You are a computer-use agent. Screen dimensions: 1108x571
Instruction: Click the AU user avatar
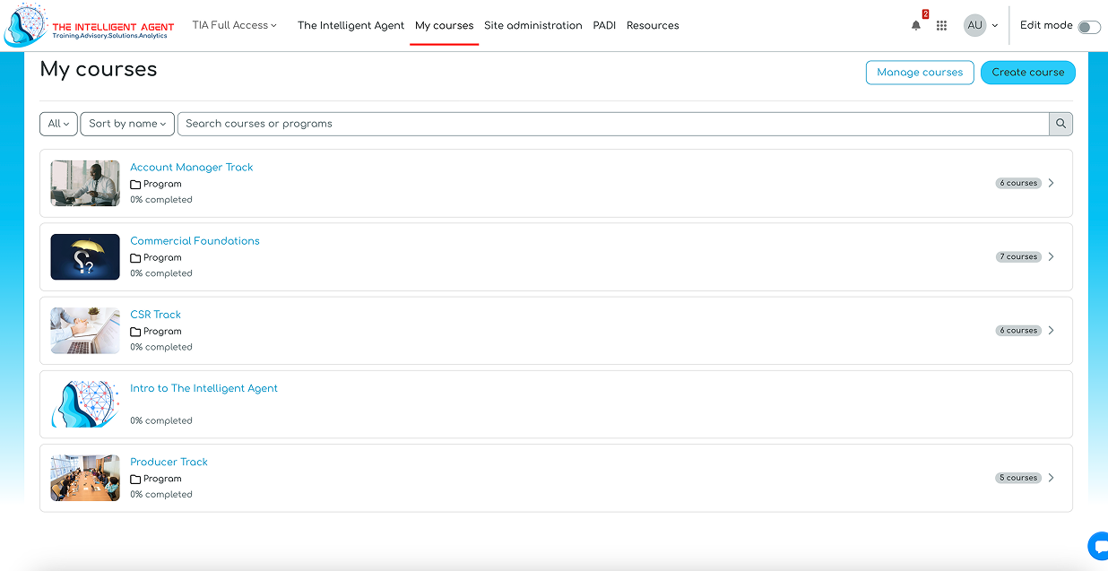tap(974, 25)
